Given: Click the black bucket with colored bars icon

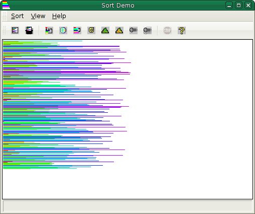Looking at the screenshot, I should tap(29, 31).
